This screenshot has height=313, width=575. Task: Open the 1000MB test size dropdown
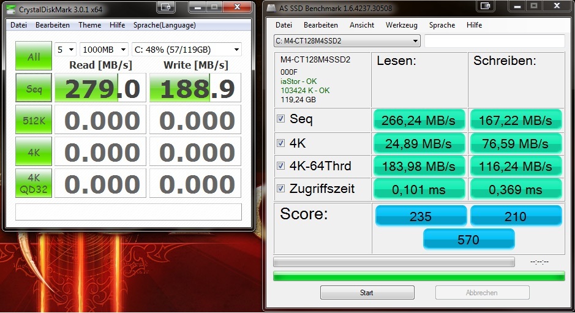click(103, 50)
